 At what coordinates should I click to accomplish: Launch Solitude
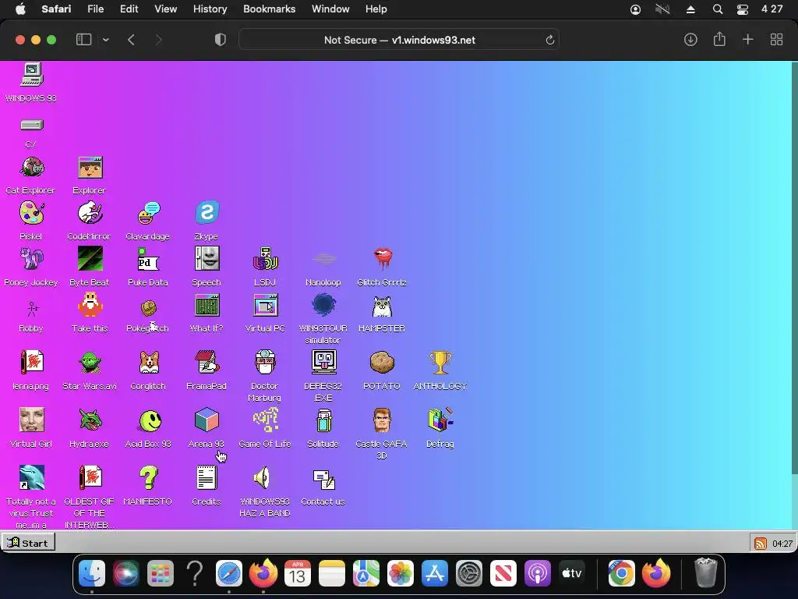point(323,420)
